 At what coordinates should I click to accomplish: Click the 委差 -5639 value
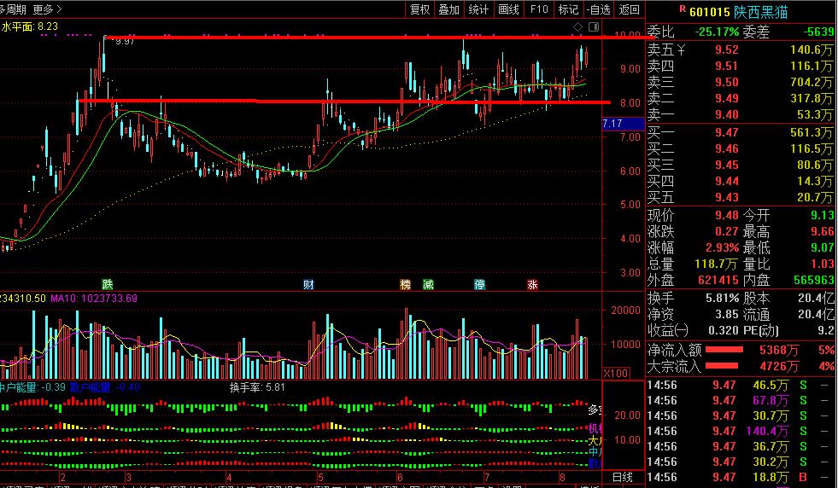[x=818, y=32]
